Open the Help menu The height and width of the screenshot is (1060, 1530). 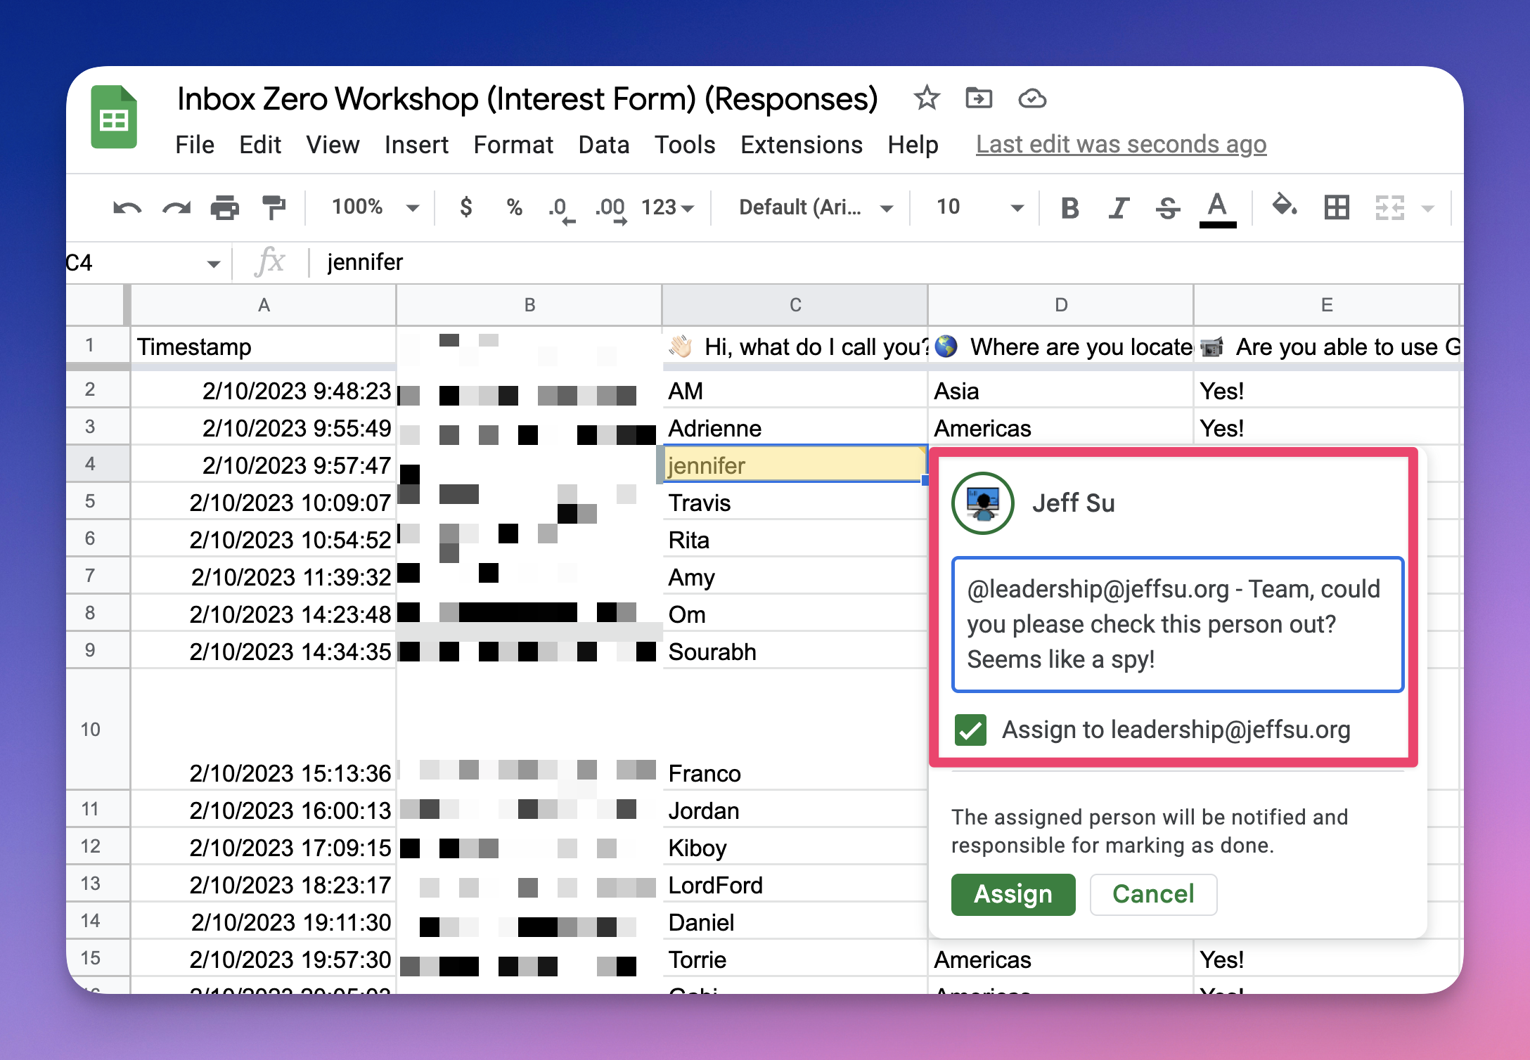coord(913,145)
